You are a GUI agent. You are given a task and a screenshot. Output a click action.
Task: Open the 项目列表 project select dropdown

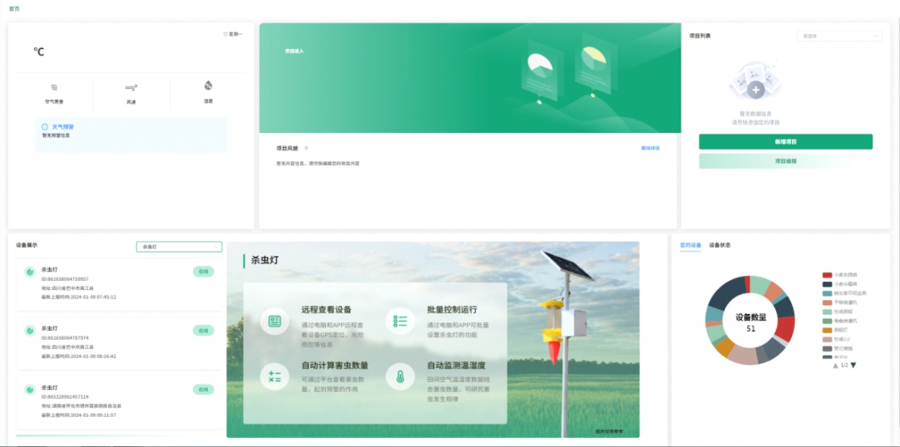click(x=838, y=37)
